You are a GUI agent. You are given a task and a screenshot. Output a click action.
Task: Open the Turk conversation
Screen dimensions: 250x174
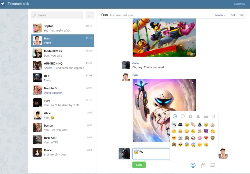click(62, 103)
